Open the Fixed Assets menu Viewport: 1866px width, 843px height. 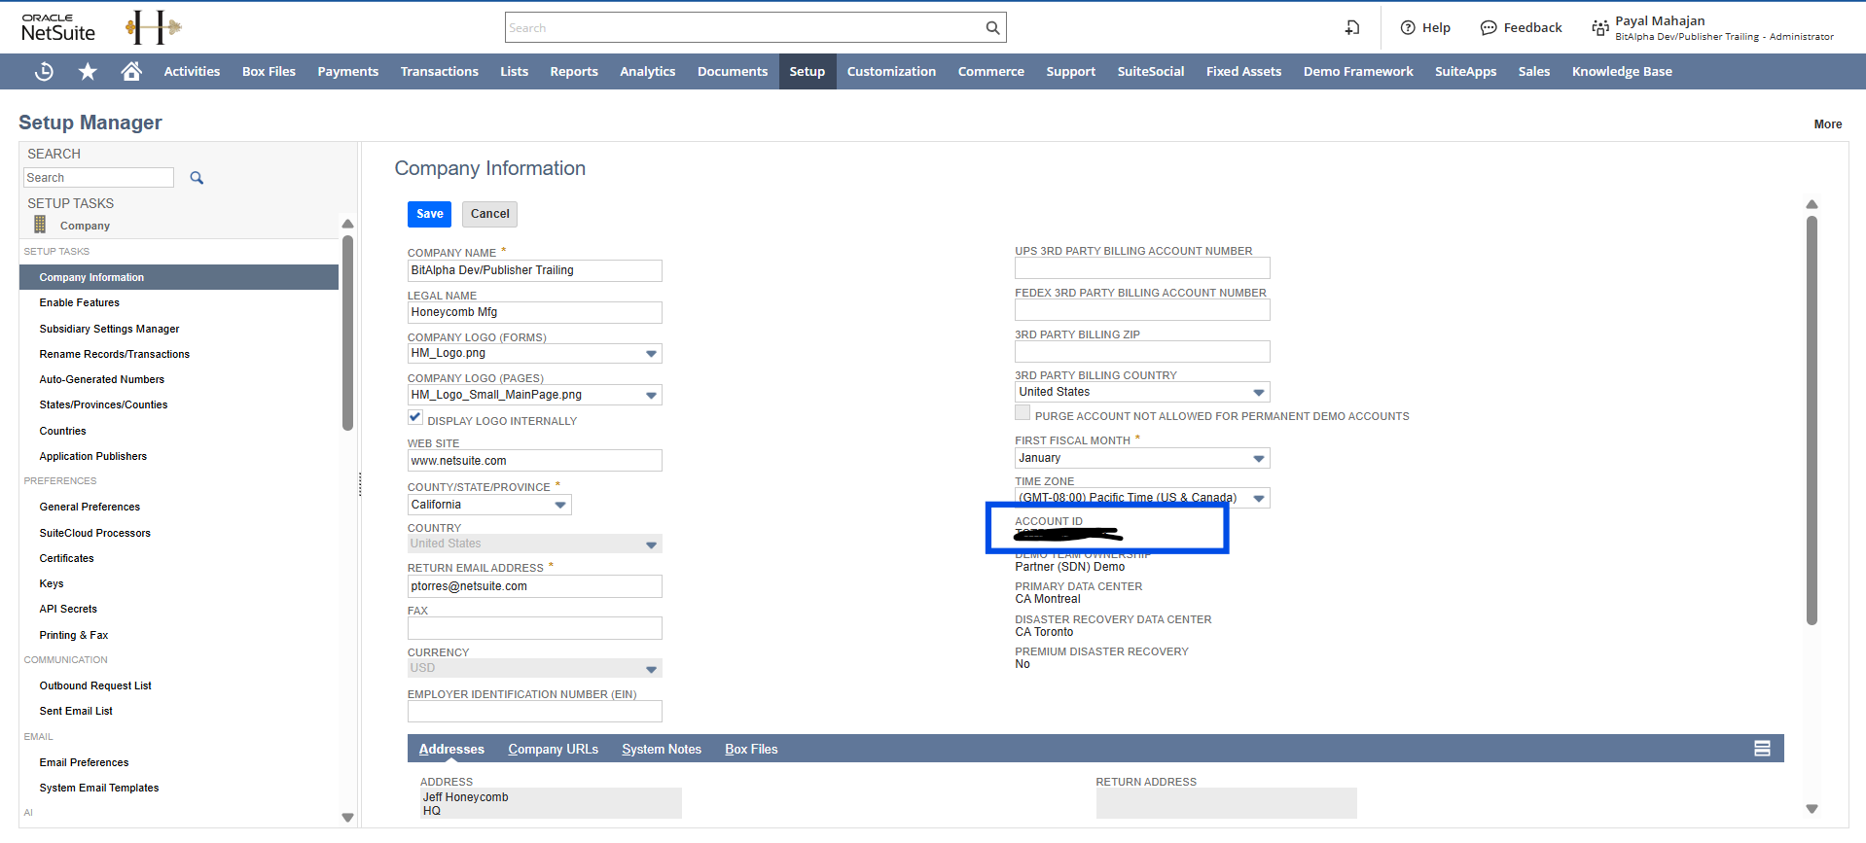(1243, 71)
